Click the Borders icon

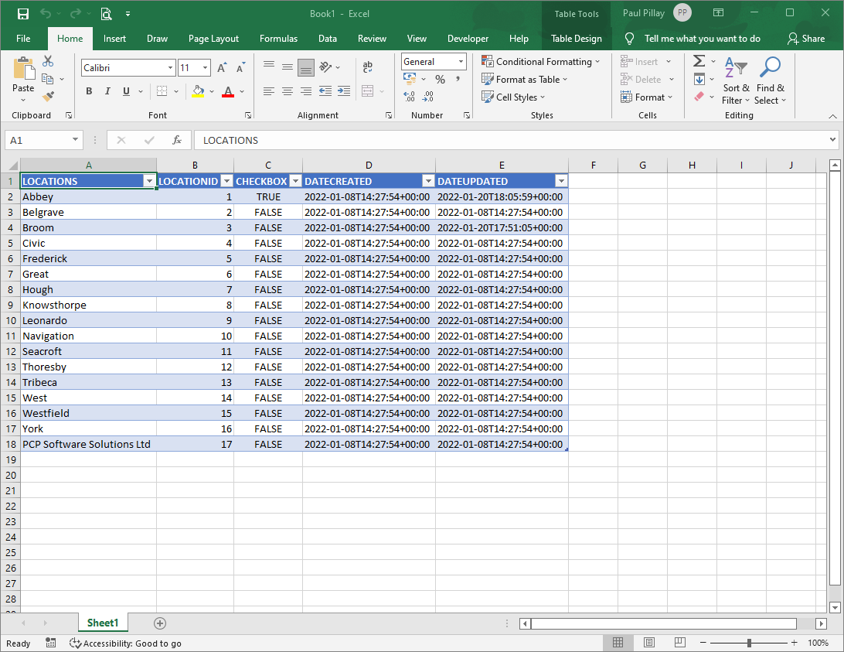(162, 91)
